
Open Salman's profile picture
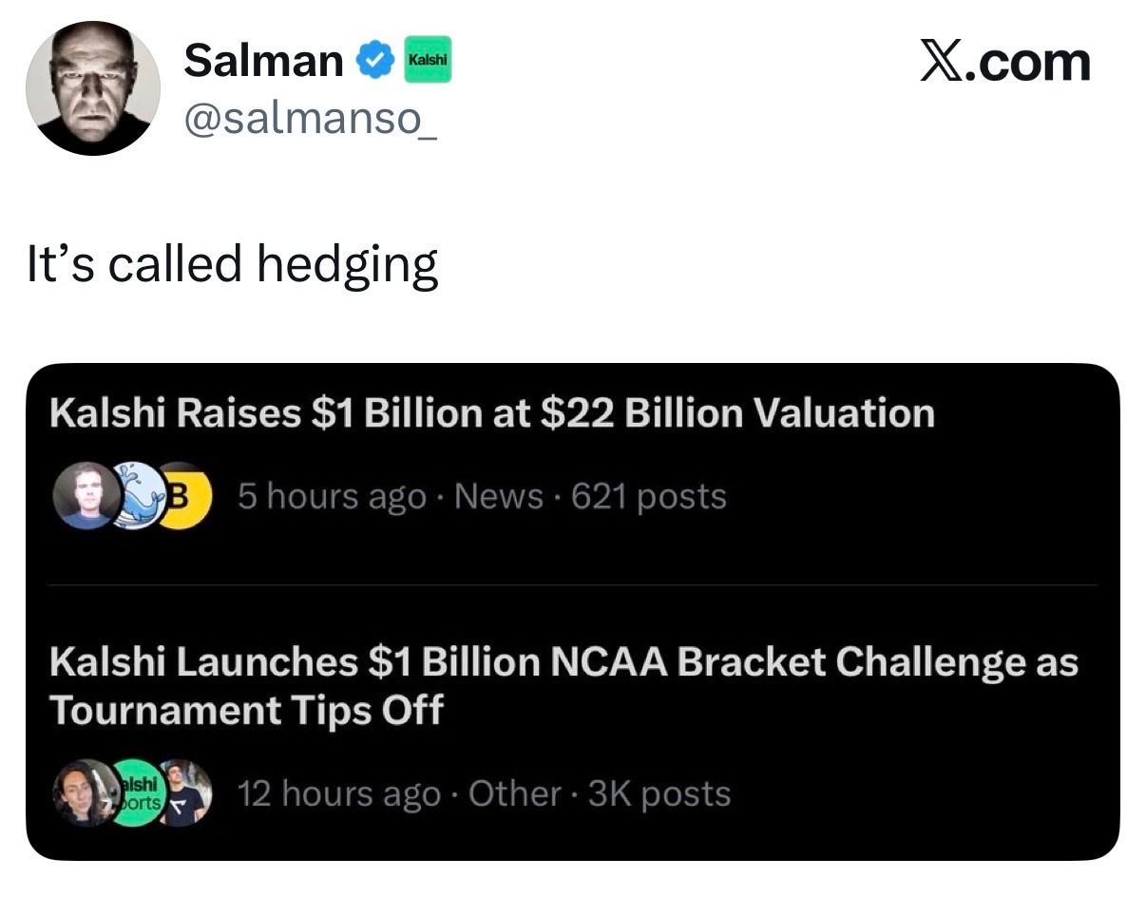[x=93, y=87]
